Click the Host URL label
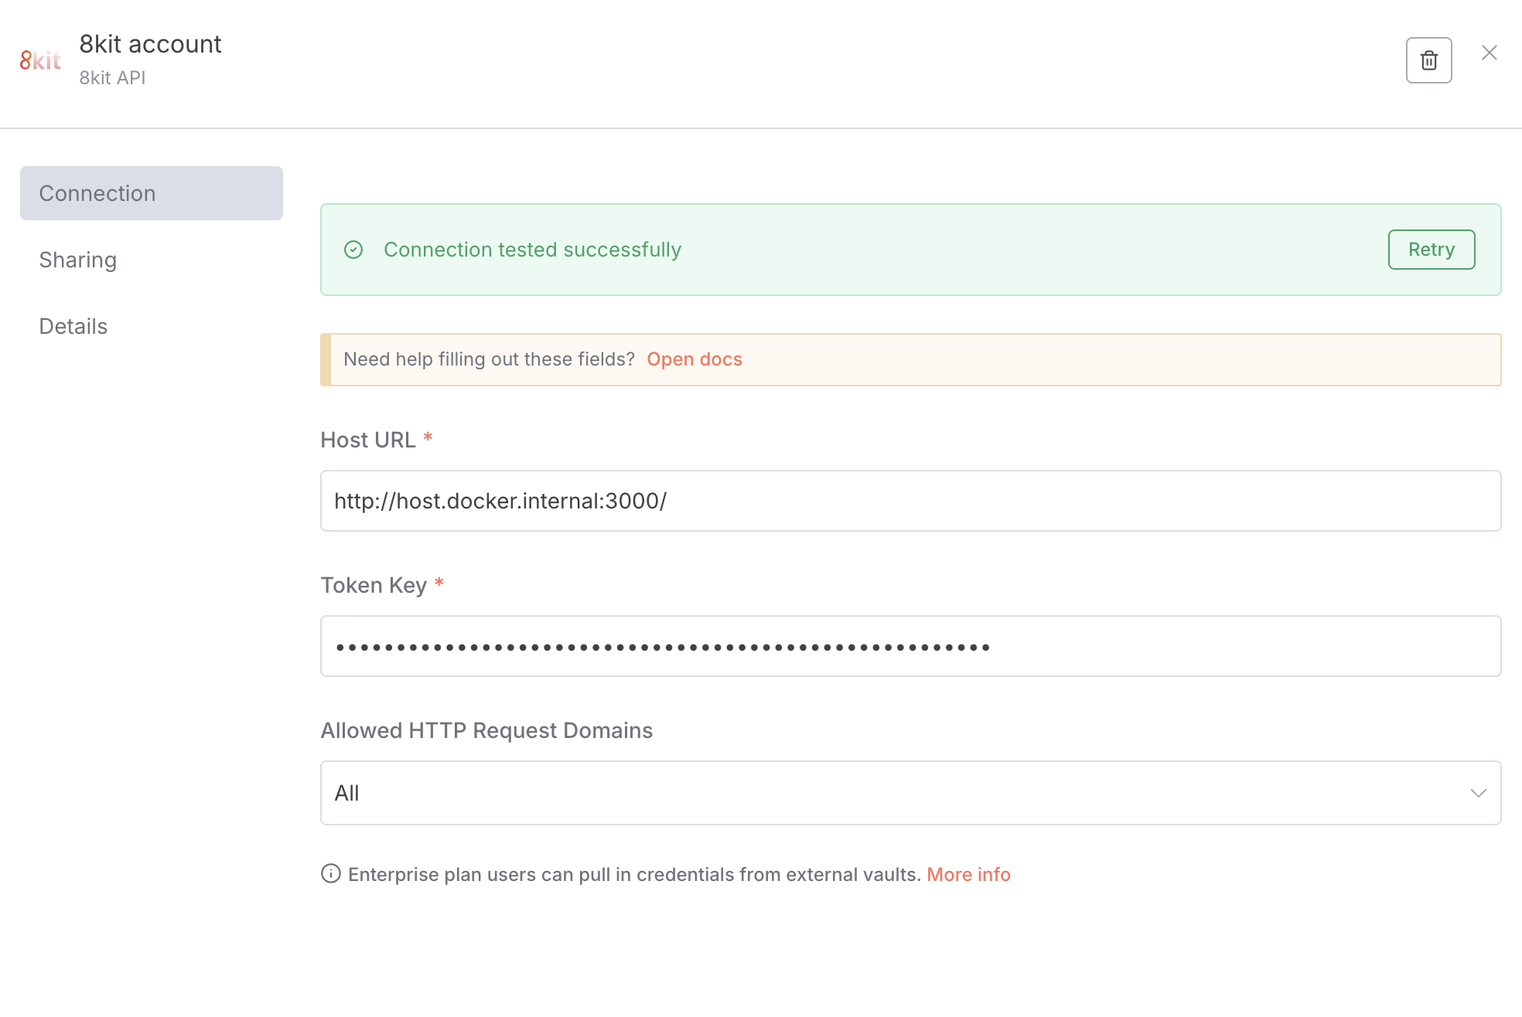This screenshot has width=1522, height=1017. coord(368,440)
